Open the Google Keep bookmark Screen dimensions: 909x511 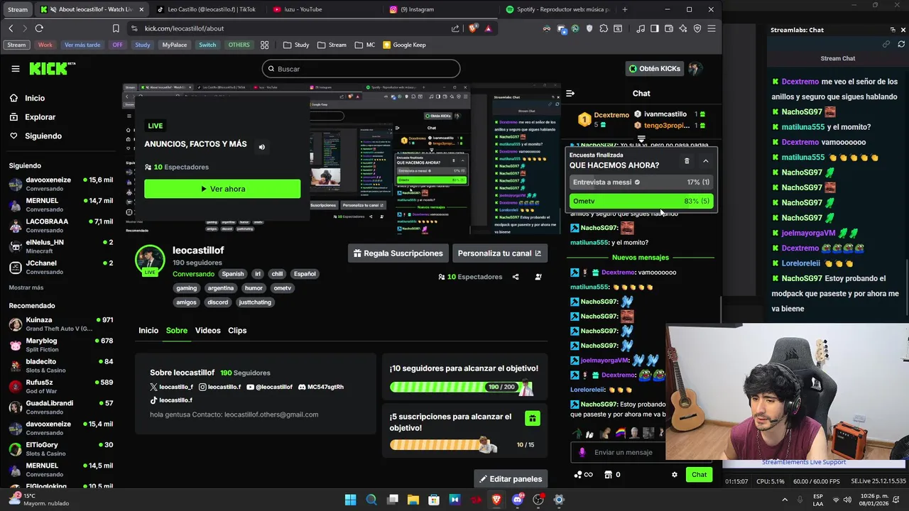point(404,45)
